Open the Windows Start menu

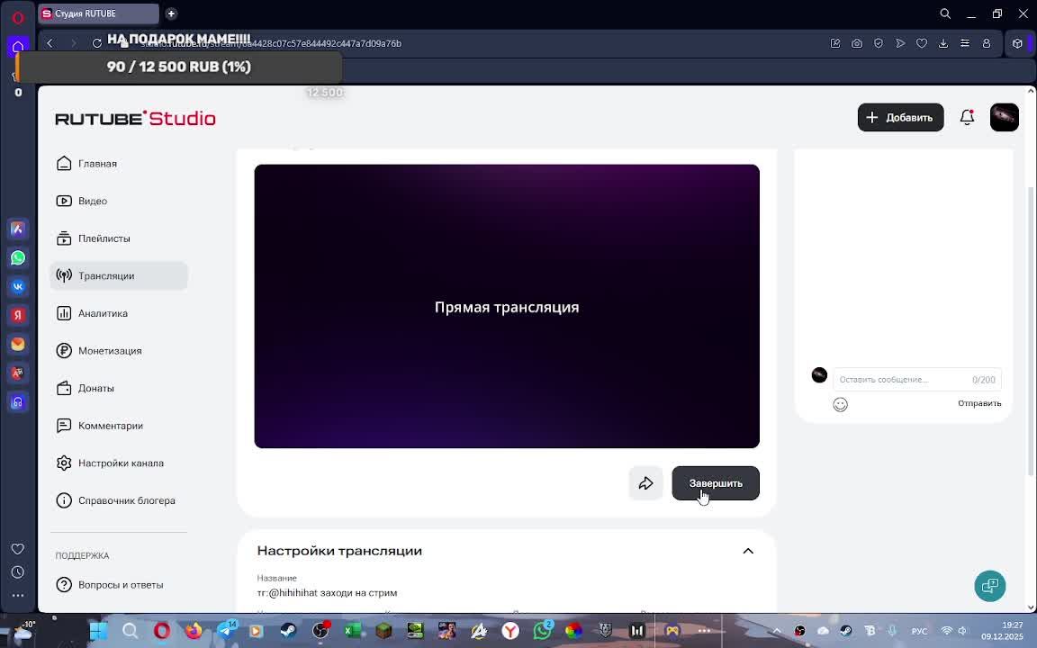(x=98, y=631)
